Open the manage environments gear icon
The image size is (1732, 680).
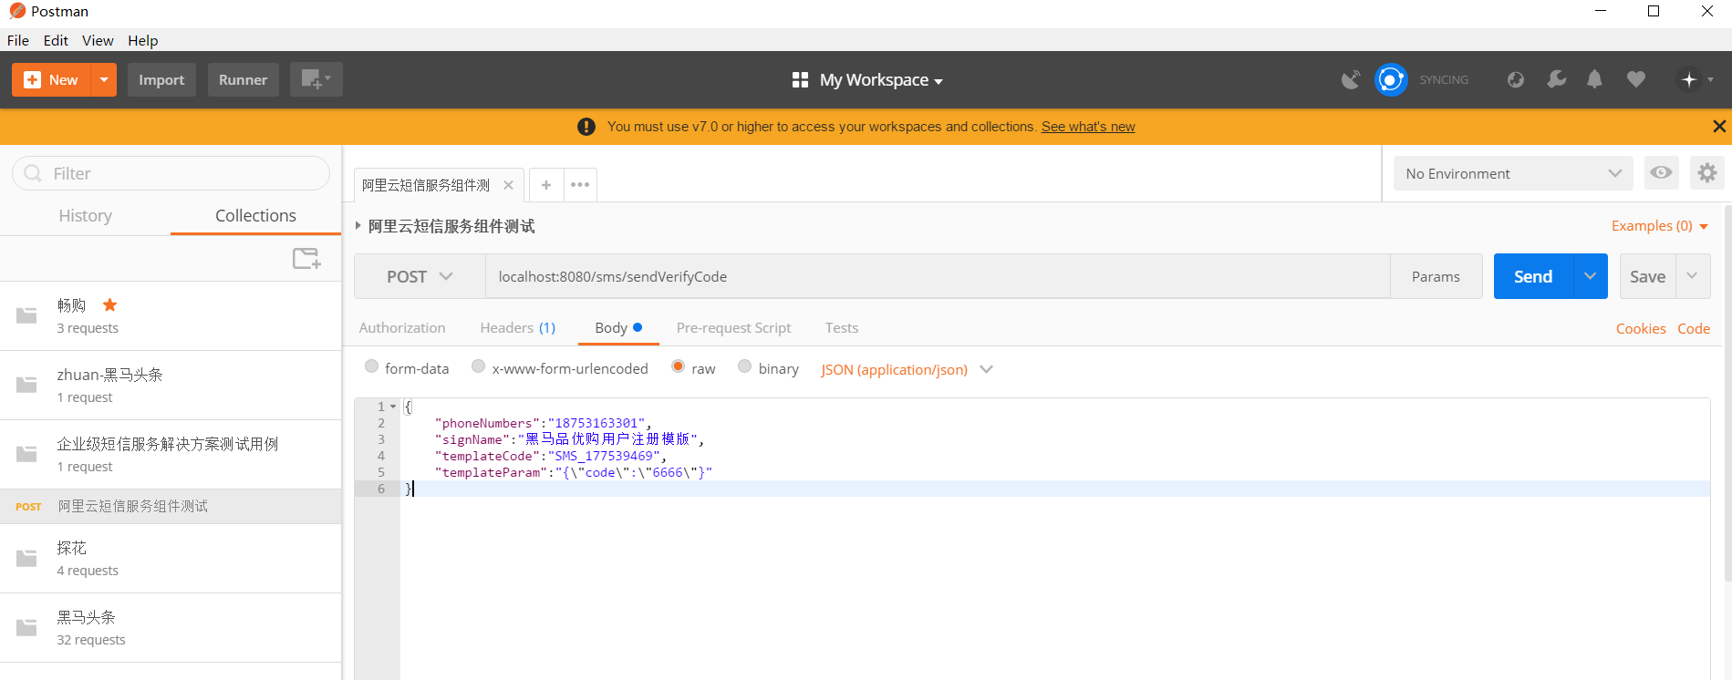1706,173
